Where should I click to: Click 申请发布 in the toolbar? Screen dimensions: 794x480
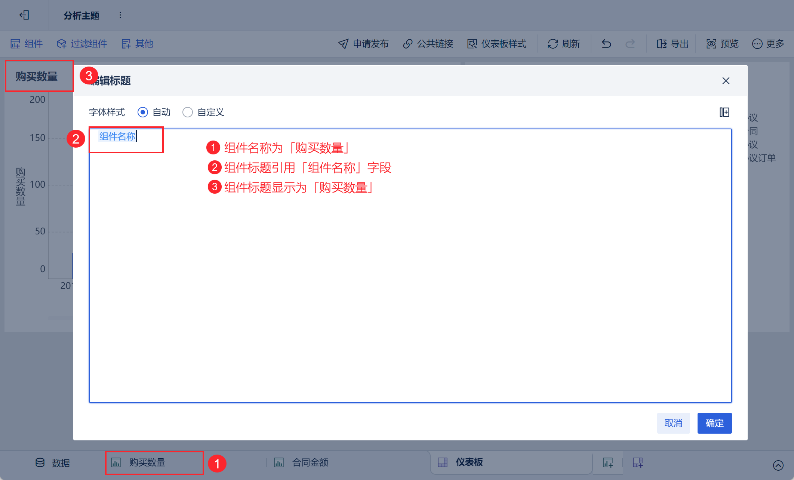(363, 44)
